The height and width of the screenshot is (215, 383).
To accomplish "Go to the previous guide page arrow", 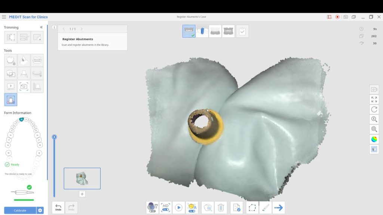I will click(64, 29).
